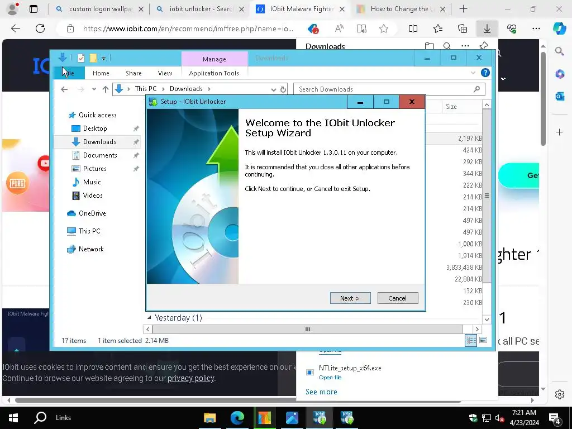Switch to the Home ribbon tab
572x429 pixels.
pos(101,73)
